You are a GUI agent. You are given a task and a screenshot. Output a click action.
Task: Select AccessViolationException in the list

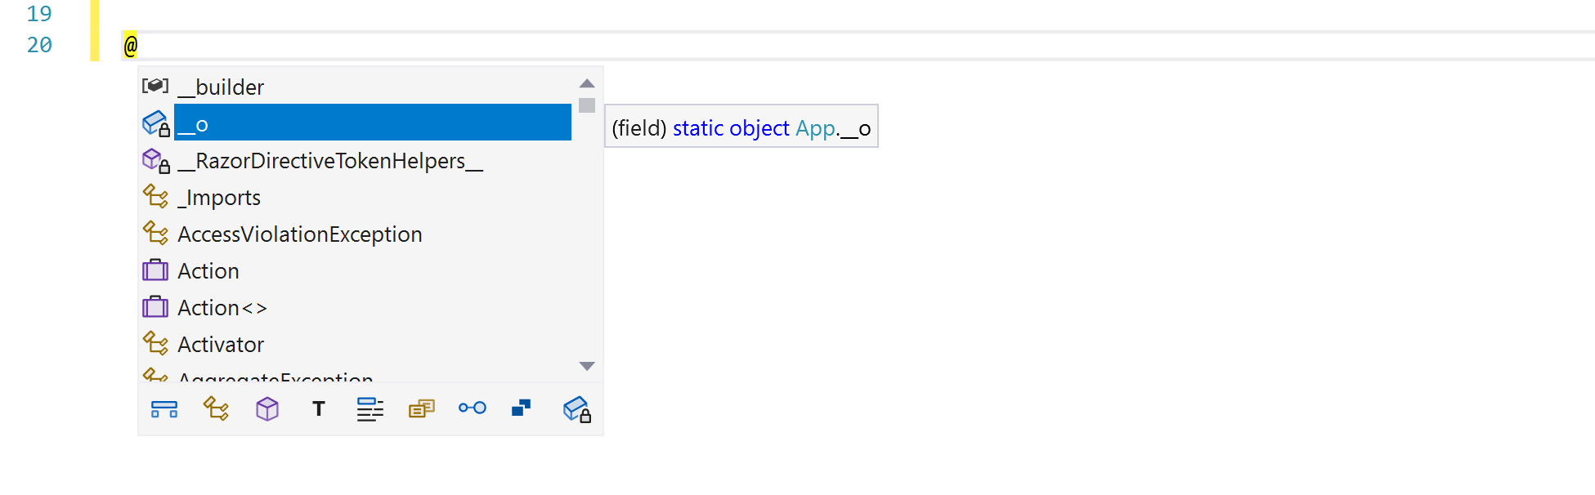click(x=300, y=234)
